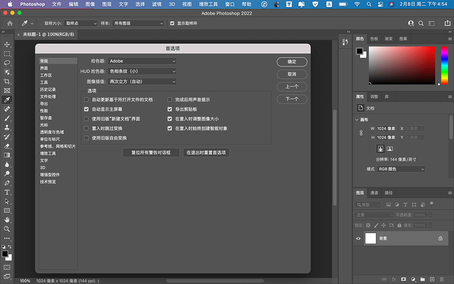Select the Object Selection tool
Image resolution: width=454 pixels, height=284 pixels.
(7, 72)
